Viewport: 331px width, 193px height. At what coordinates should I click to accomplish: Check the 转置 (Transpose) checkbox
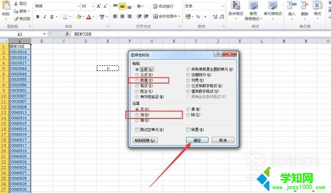(x=188, y=129)
